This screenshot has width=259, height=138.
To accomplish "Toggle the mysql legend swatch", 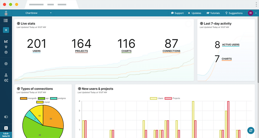I will 40,102.
